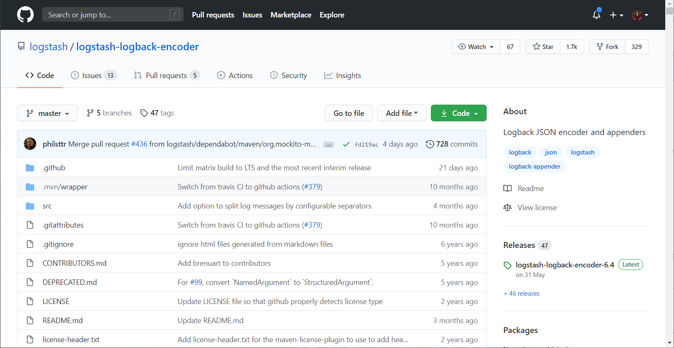Open forks count 329
The image size is (674, 348).
(637, 47)
